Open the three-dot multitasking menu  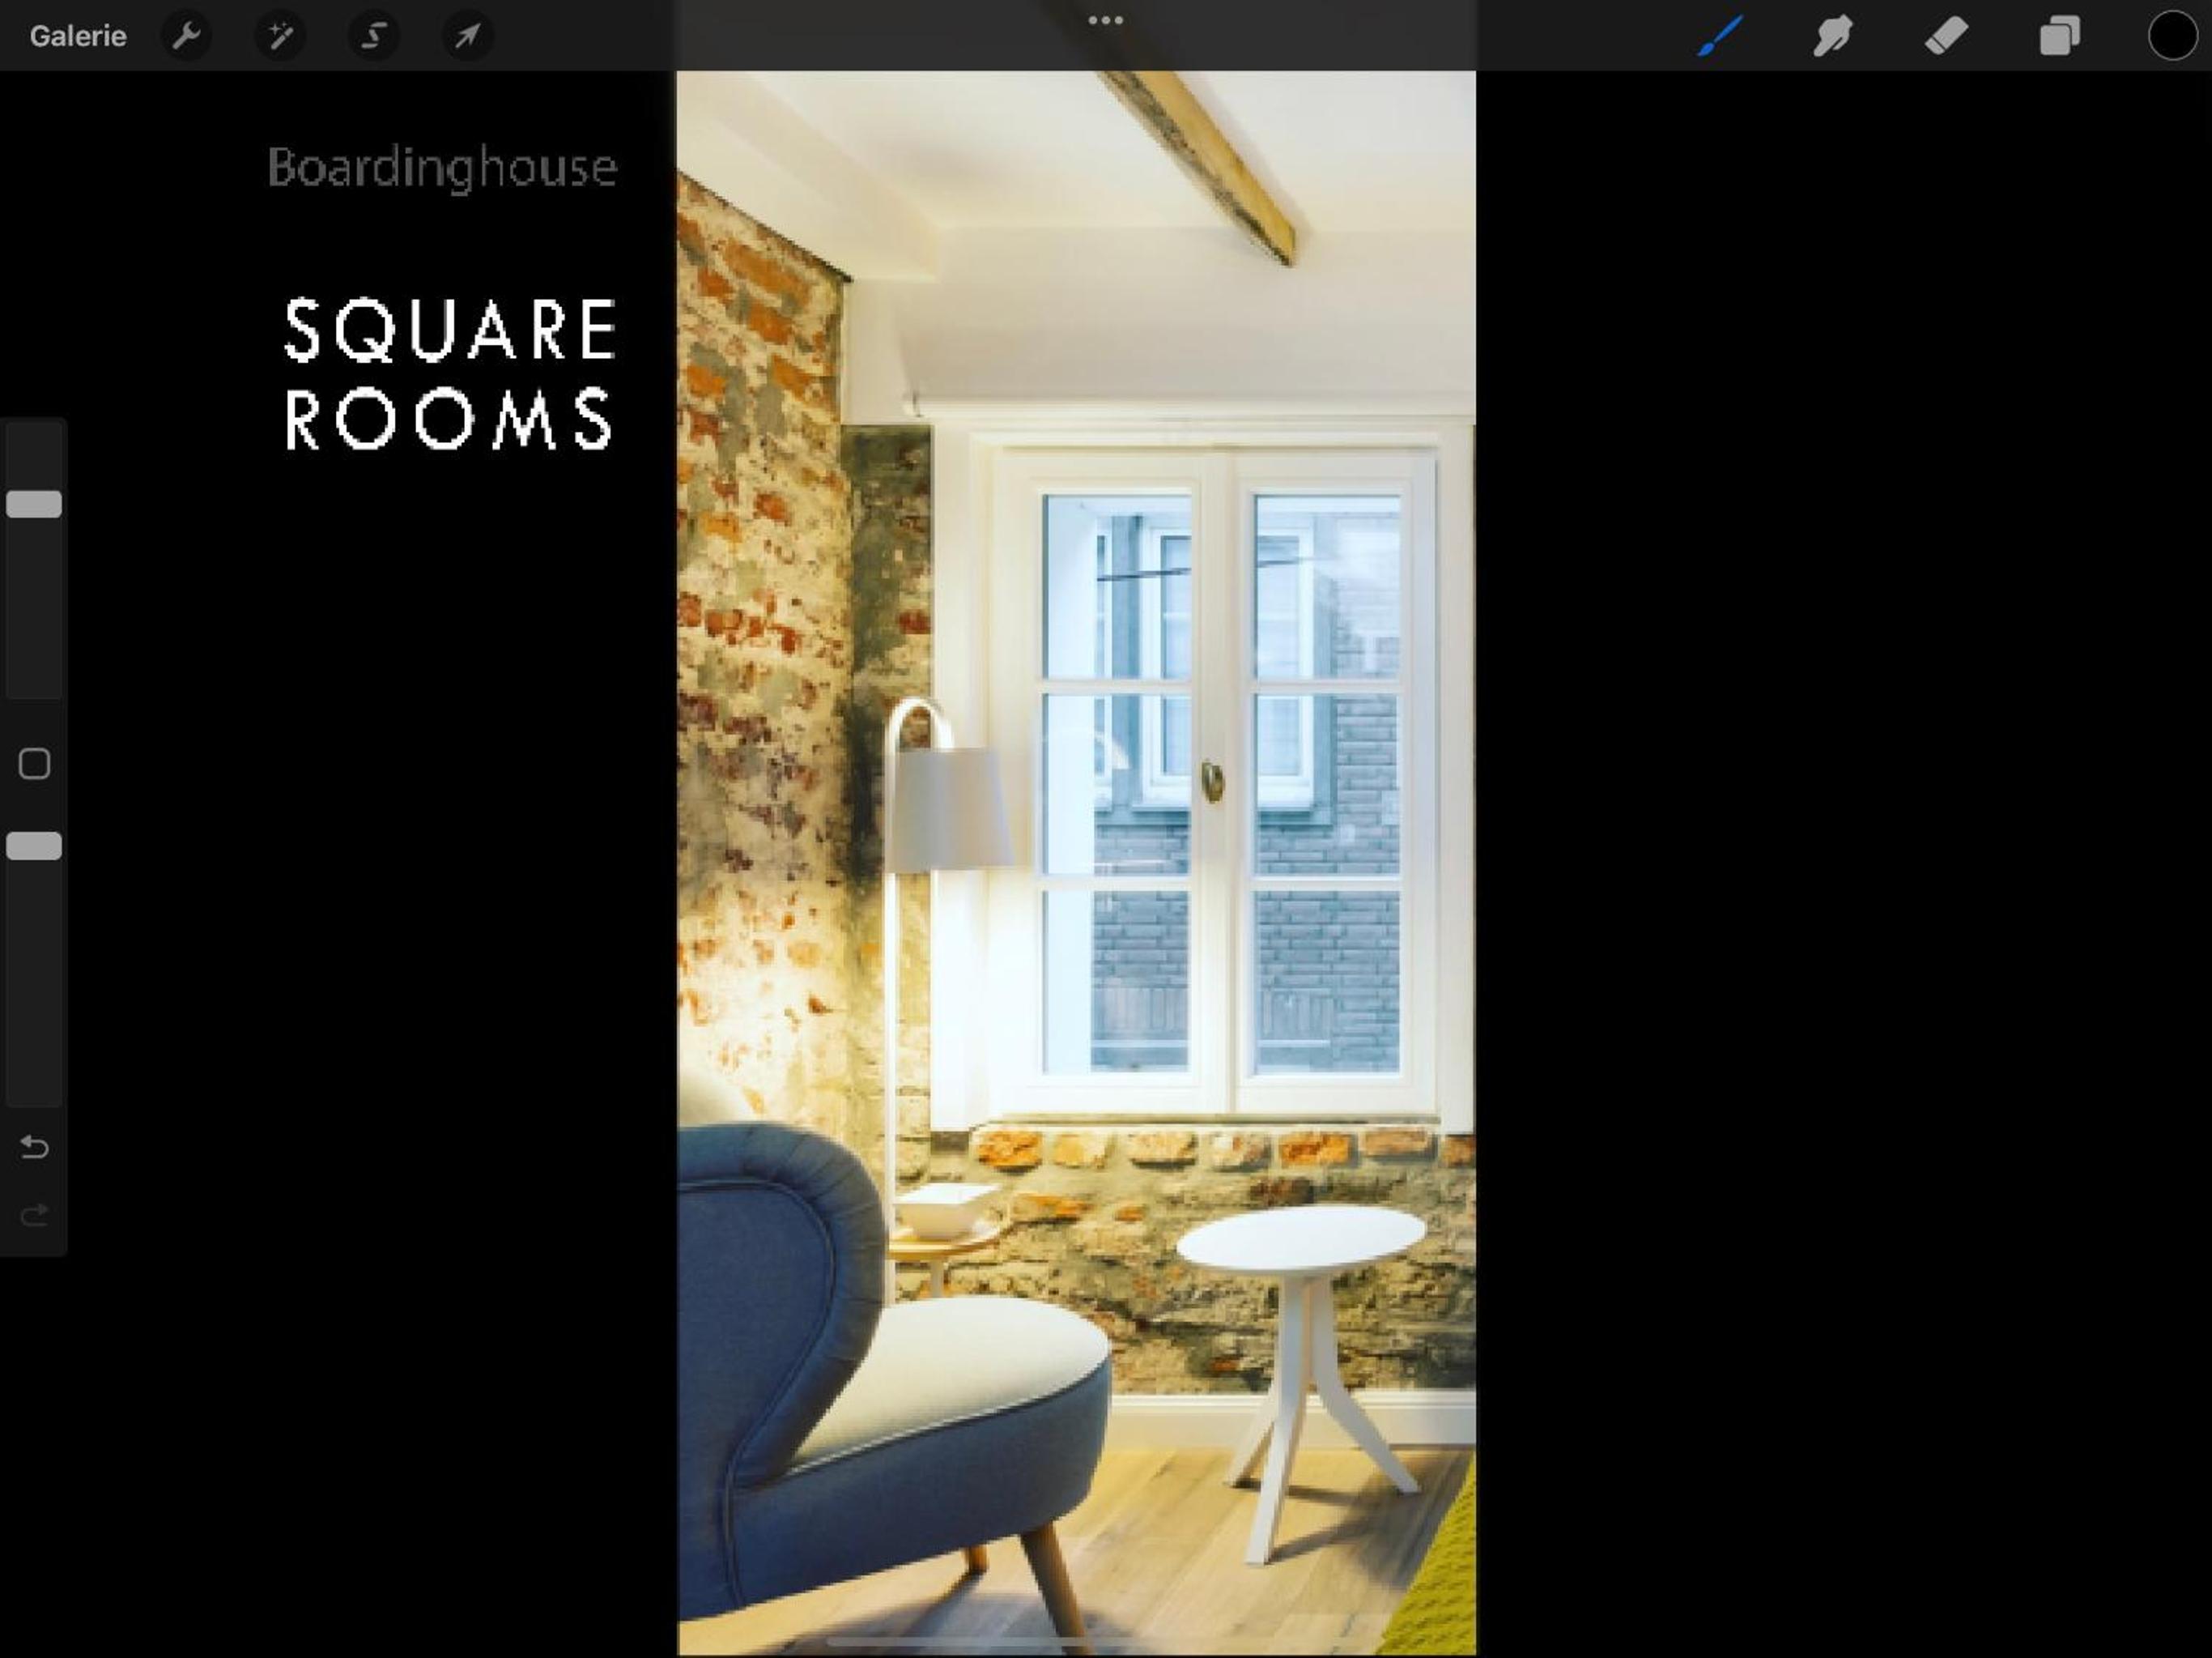tap(1105, 20)
